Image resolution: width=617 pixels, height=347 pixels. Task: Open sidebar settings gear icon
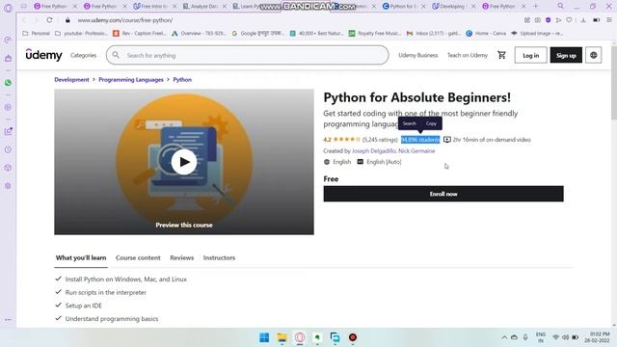tap(8, 186)
